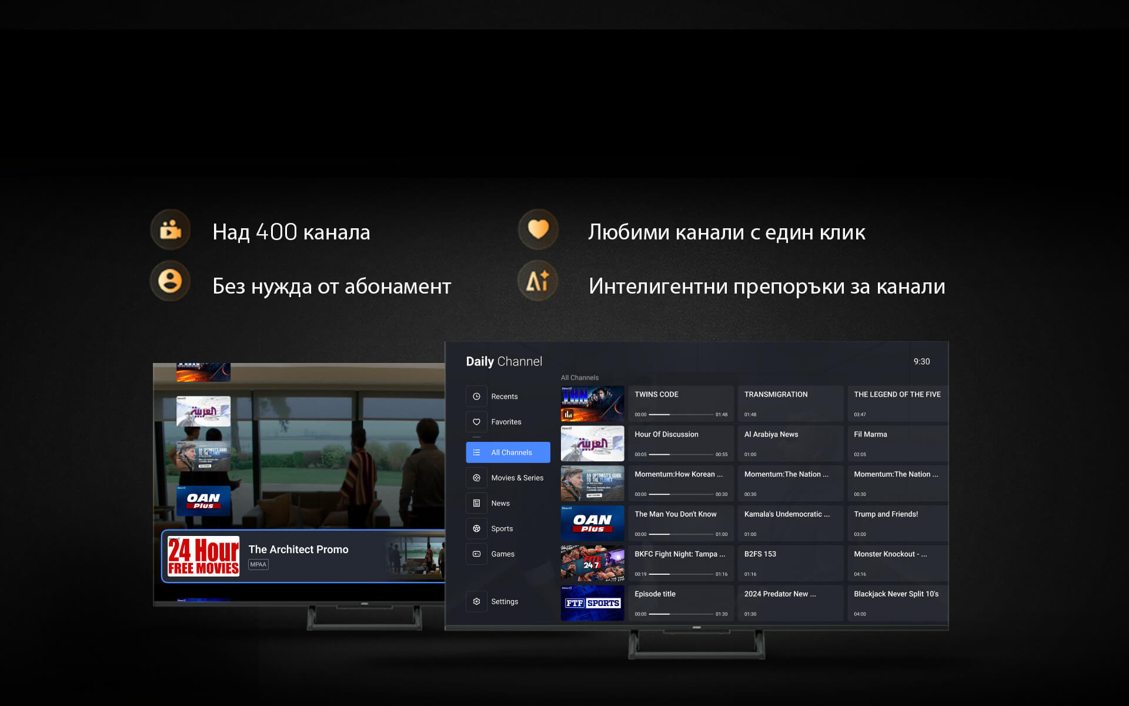Image resolution: width=1129 pixels, height=706 pixels.
Task: Open THE LEGEND OF THE FIVE program
Action: tap(898, 404)
